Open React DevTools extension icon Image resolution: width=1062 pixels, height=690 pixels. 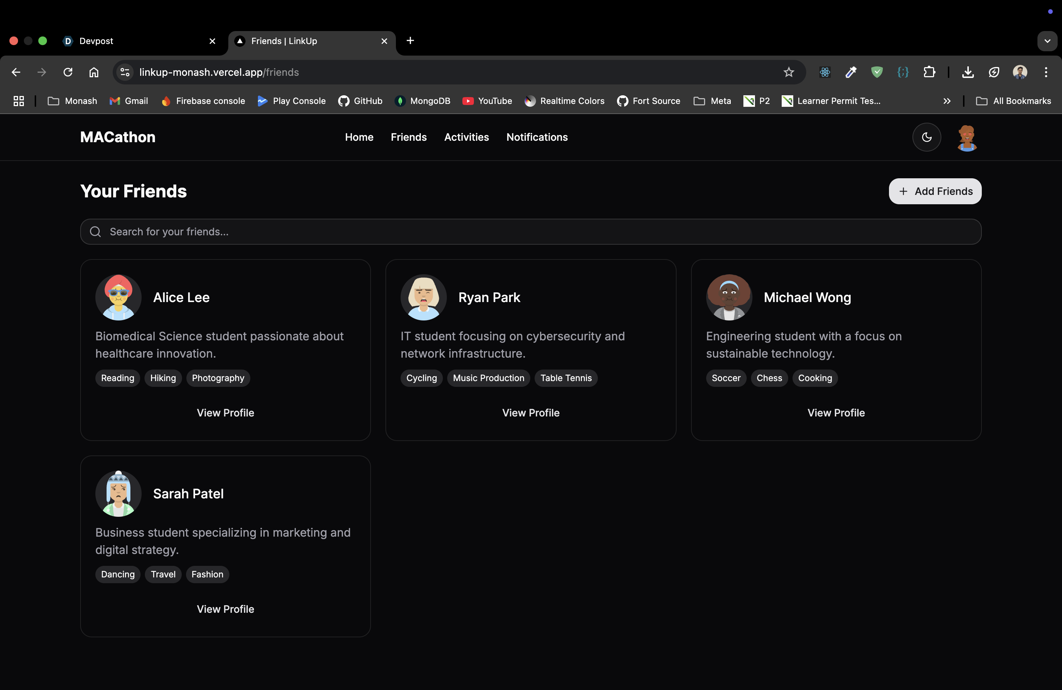(x=825, y=72)
